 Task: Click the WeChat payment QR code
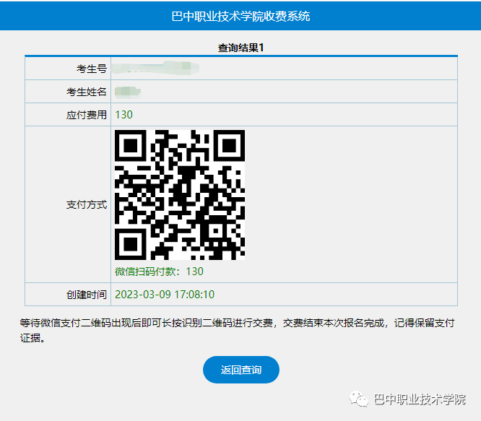[x=180, y=195]
